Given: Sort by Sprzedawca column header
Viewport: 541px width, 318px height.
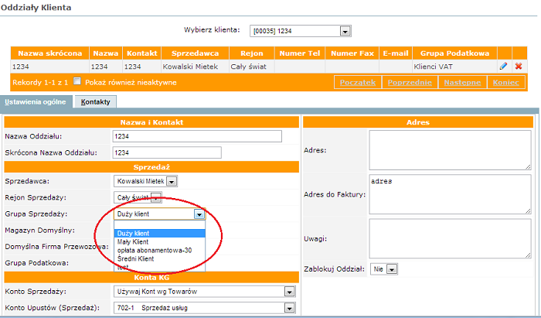Looking at the screenshot, I should [x=195, y=53].
